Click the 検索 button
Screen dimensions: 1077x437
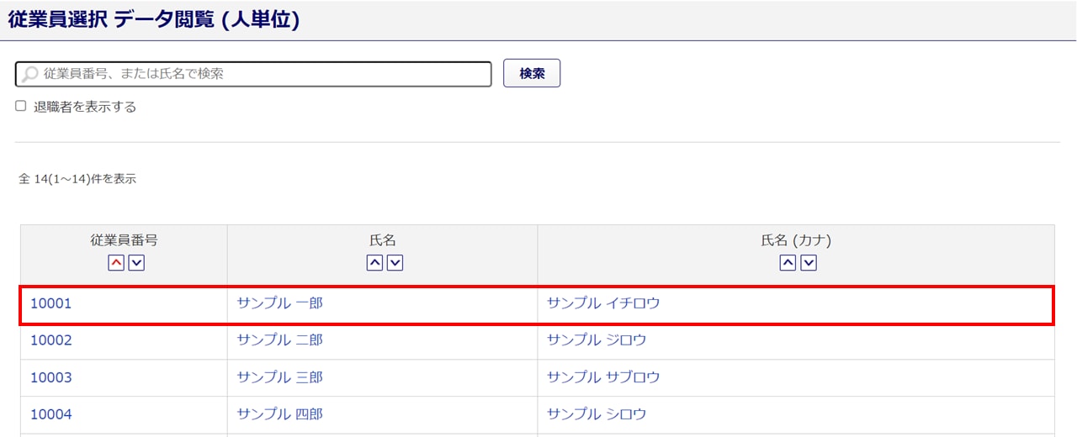pyautogui.click(x=532, y=73)
